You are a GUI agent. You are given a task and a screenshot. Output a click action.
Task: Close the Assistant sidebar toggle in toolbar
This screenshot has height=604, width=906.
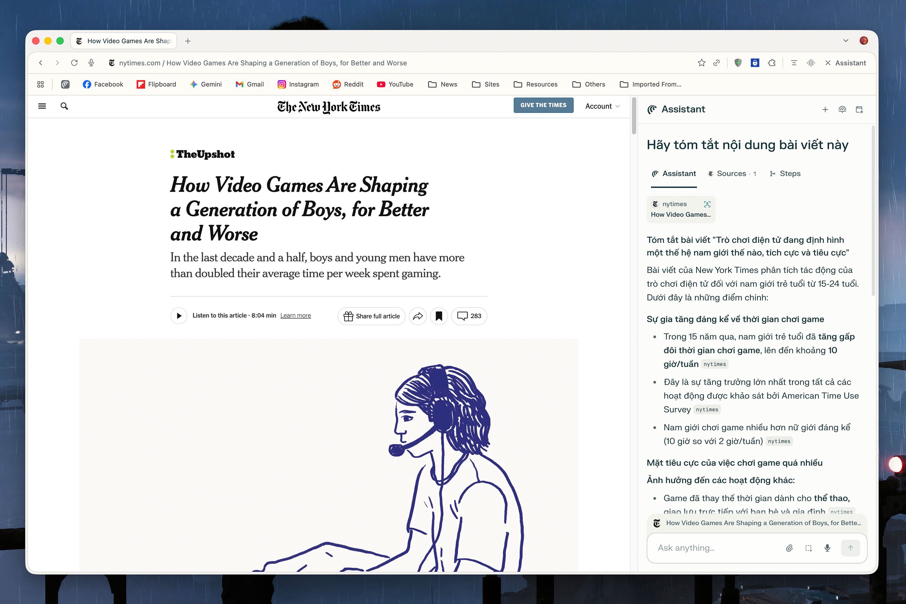point(846,63)
